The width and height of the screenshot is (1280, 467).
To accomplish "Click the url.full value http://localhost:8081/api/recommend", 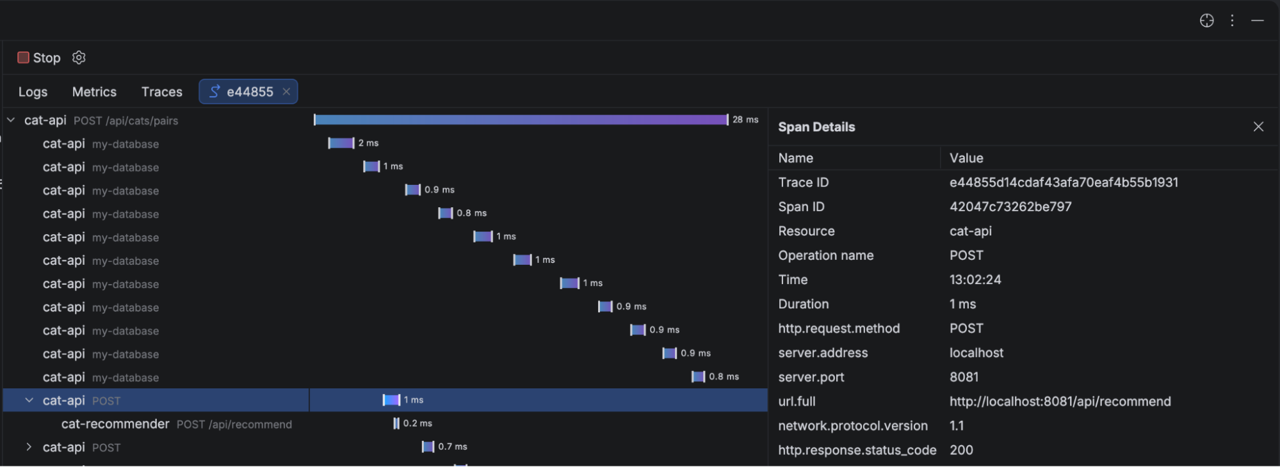I will tap(1060, 401).
